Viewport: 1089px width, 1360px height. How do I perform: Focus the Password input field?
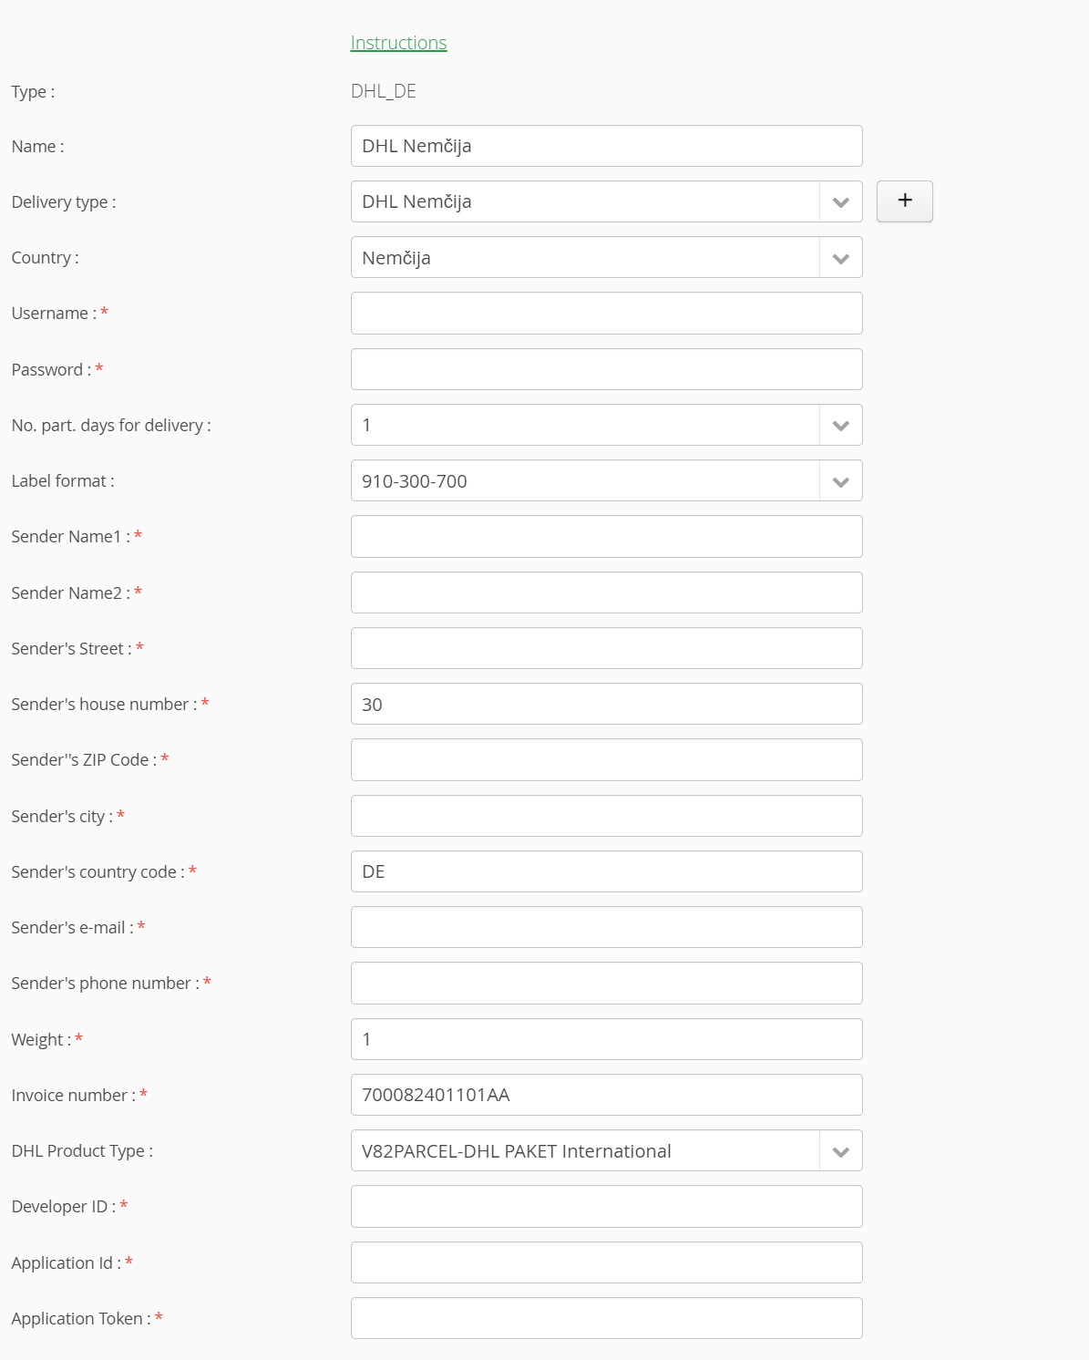606,369
